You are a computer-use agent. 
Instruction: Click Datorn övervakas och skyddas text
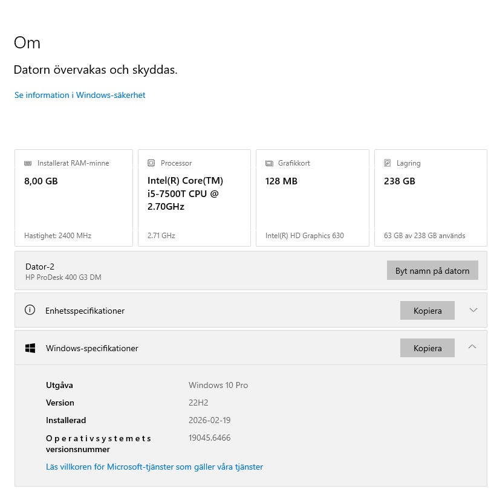[x=96, y=70]
